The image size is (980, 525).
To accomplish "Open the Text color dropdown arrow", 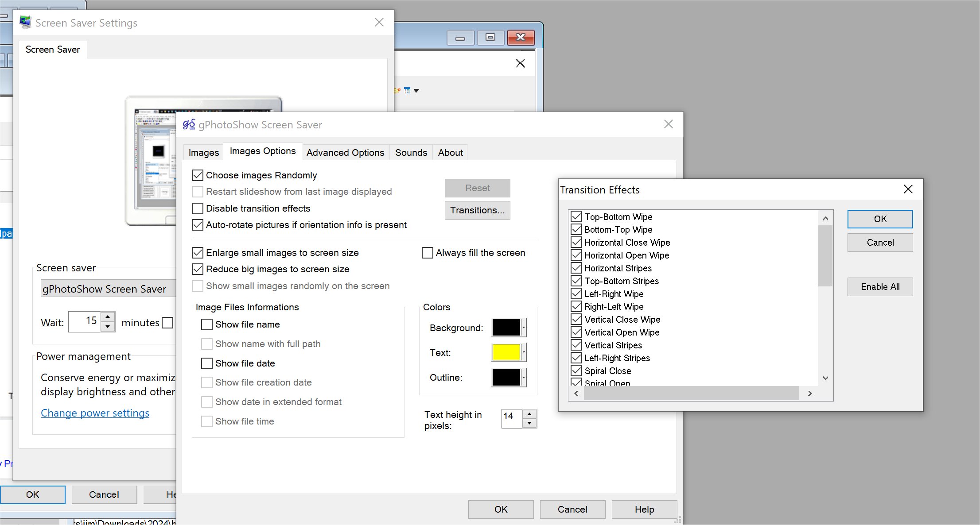I will pos(524,352).
